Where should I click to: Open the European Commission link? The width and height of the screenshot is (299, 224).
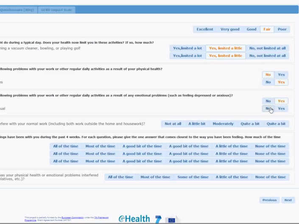(73, 218)
